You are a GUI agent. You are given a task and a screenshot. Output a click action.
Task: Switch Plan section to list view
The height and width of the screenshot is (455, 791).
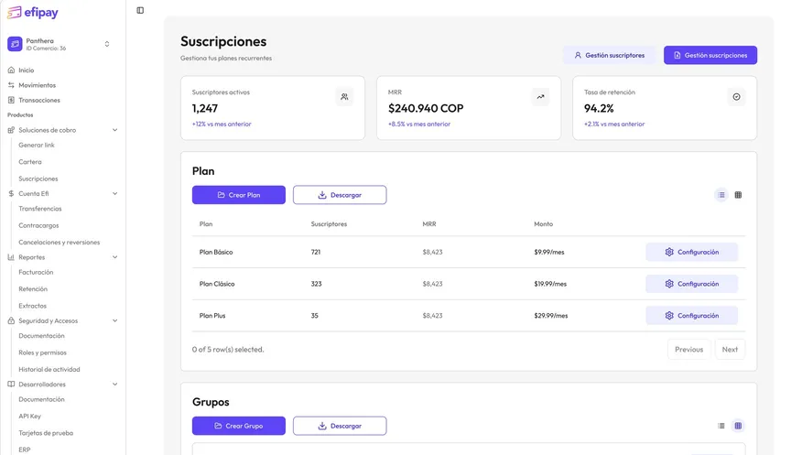click(x=721, y=195)
